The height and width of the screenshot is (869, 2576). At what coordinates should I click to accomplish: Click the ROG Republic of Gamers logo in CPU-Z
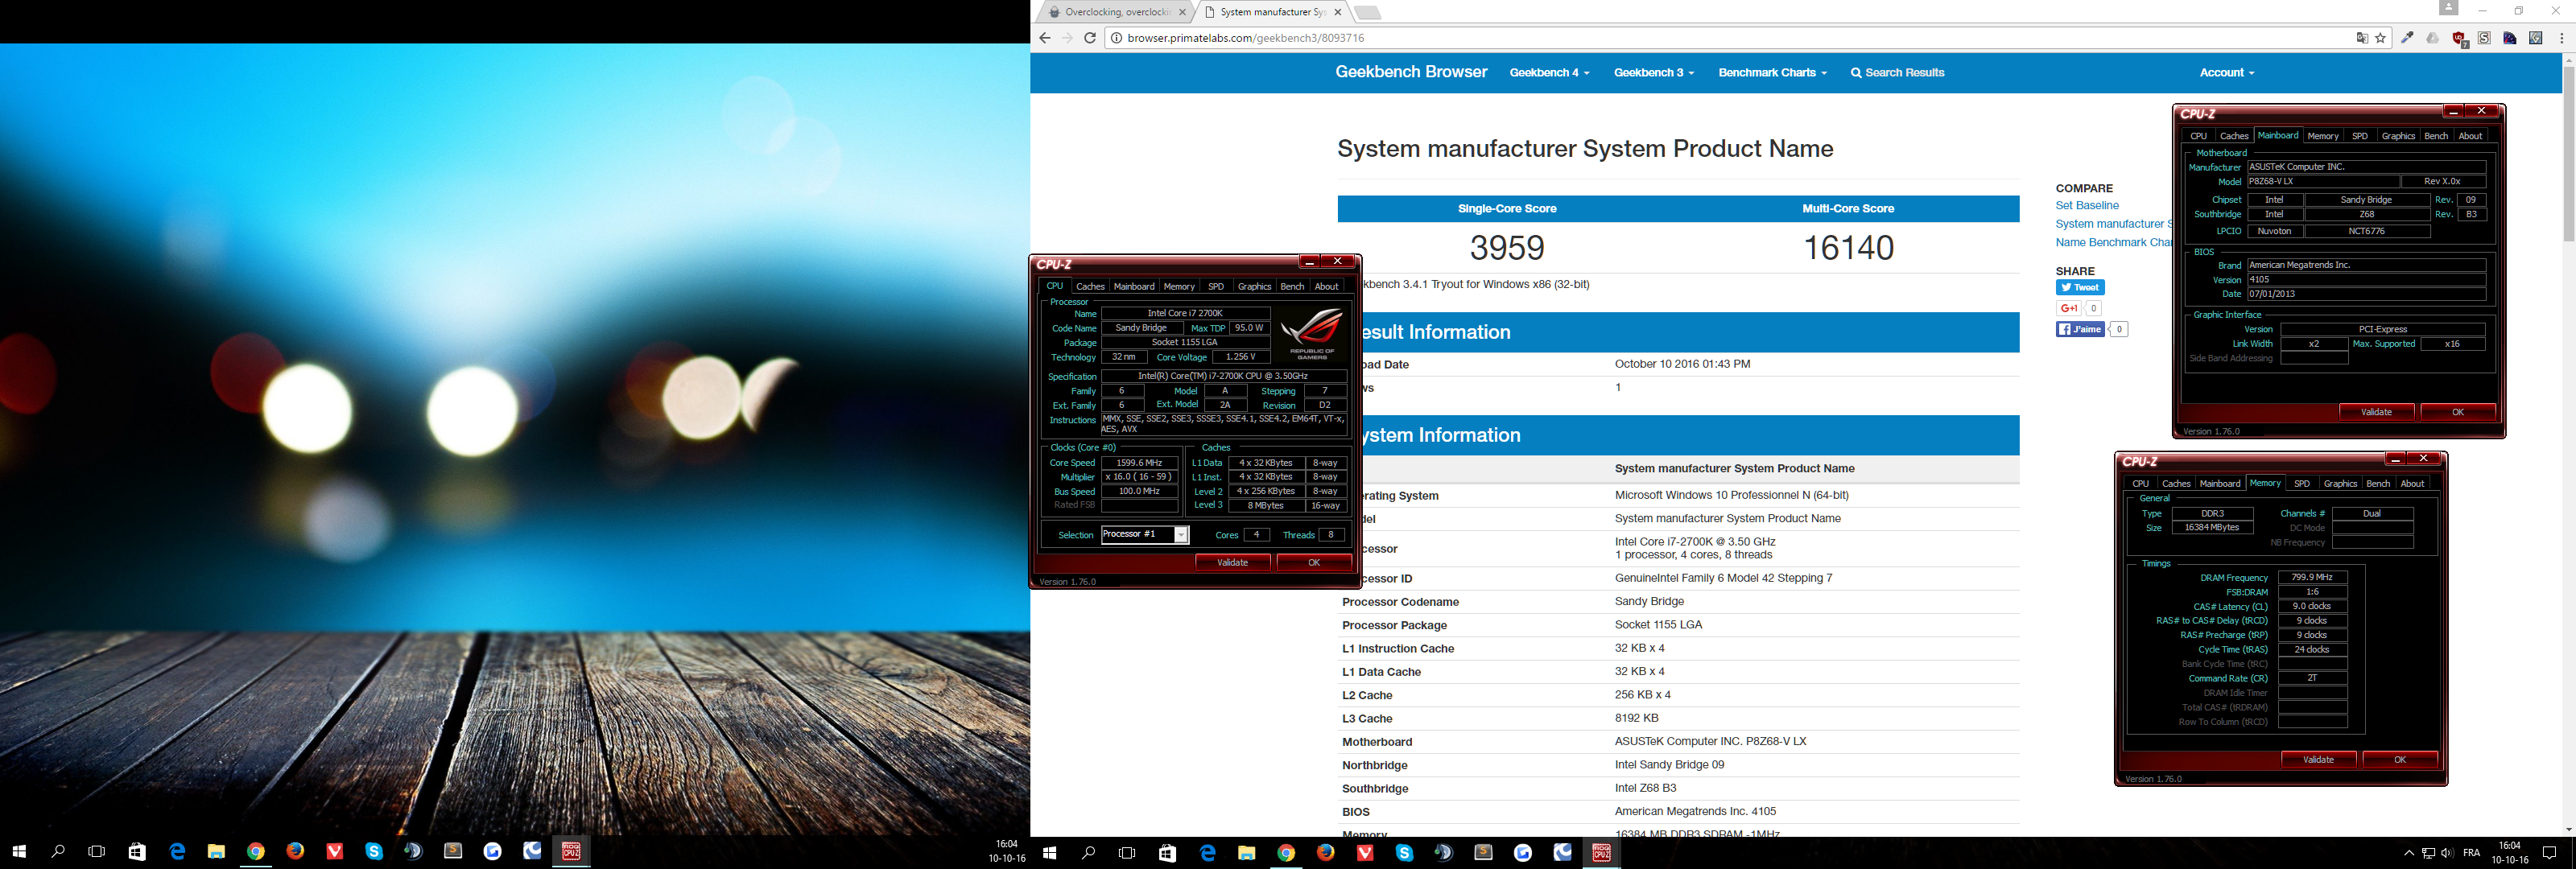pyautogui.click(x=1312, y=334)
